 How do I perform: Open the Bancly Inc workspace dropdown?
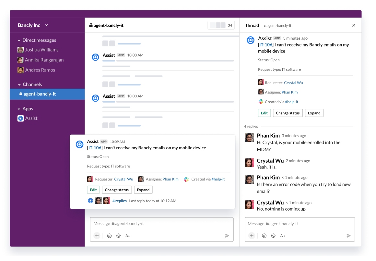[x=32, y=25]
